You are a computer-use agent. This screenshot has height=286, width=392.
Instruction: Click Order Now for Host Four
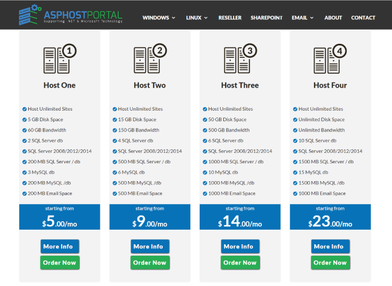pos(330,263)
